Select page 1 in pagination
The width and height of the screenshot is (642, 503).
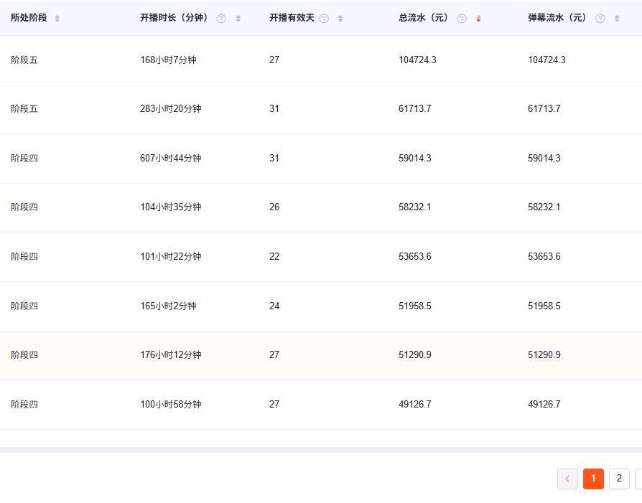pos(593,479)
